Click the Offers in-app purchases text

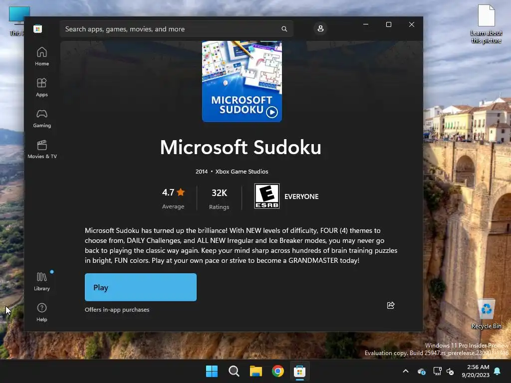[117, 310]
